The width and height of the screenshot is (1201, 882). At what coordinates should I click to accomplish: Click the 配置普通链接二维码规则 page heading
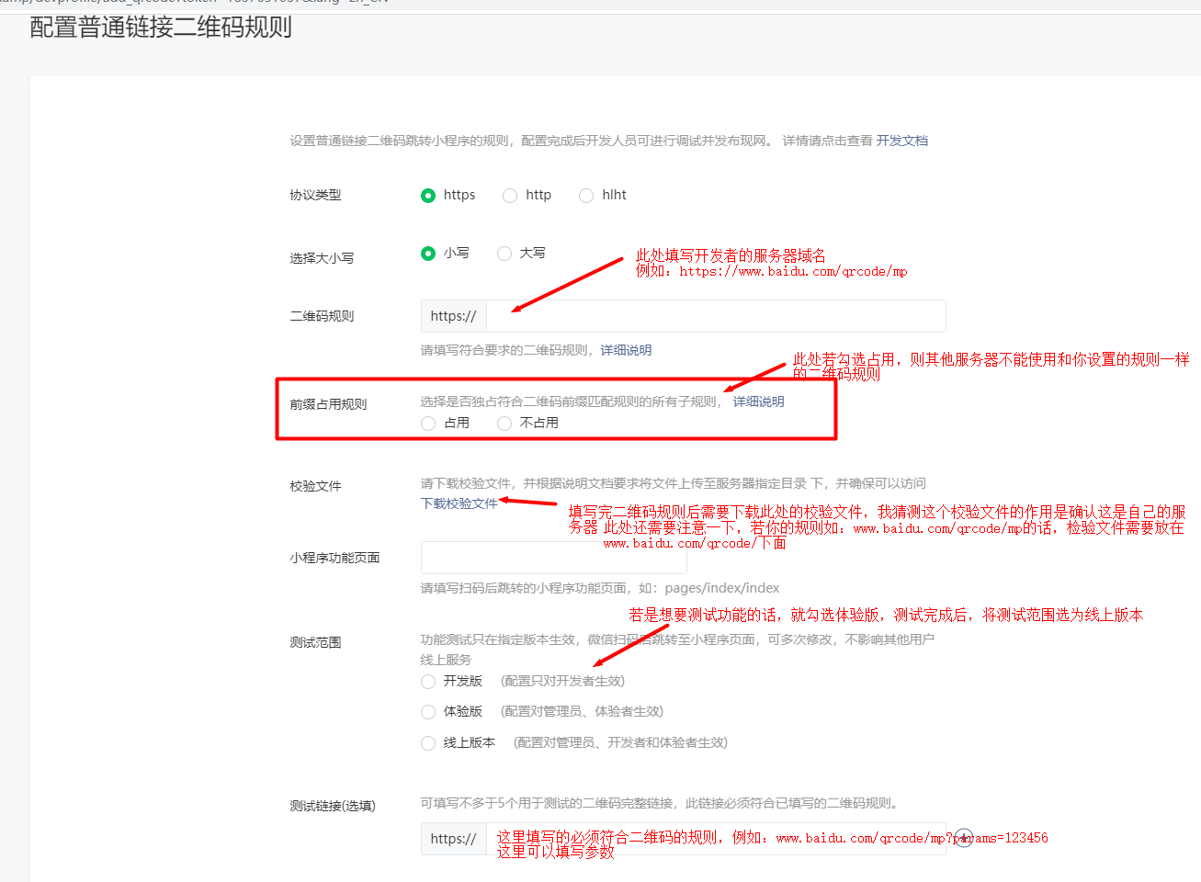[x=161, y=28]
